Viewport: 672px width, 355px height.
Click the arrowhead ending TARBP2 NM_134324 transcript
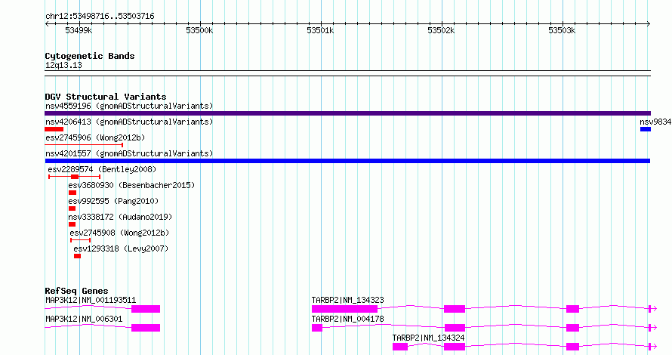[653, 347]
